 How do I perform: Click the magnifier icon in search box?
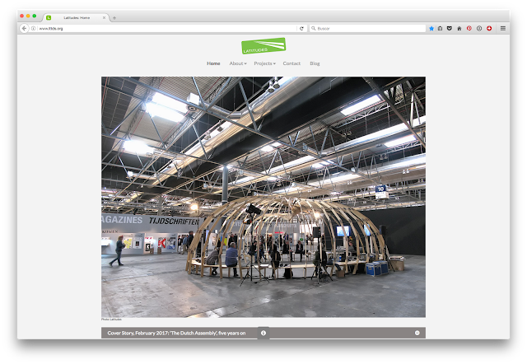(x=313, y=29)
